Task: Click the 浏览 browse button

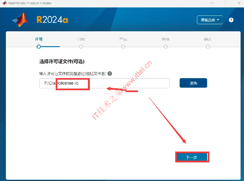Action: pyautogui.click(x=193, y=83)
